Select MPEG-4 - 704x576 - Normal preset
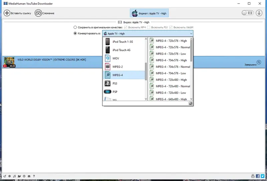267x181 pixels. (170, 67)
